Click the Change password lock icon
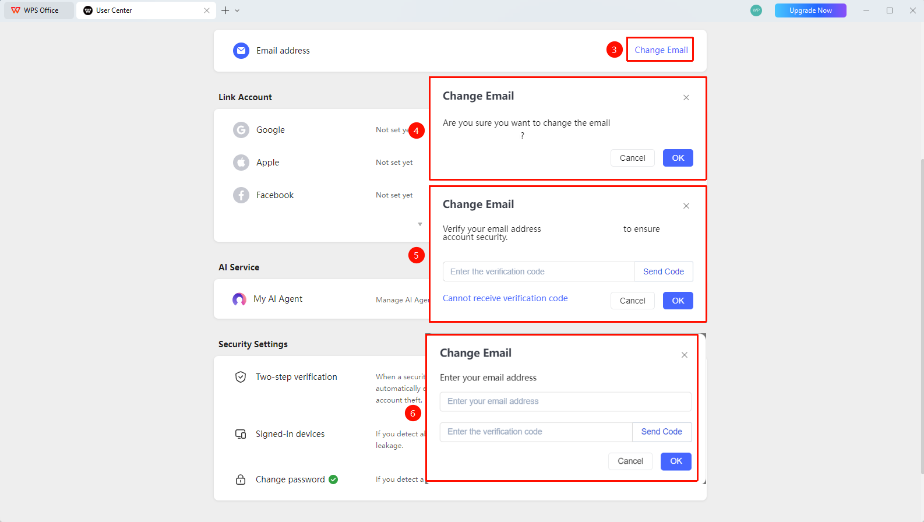924x522 pixels. [x=241, y=479]
